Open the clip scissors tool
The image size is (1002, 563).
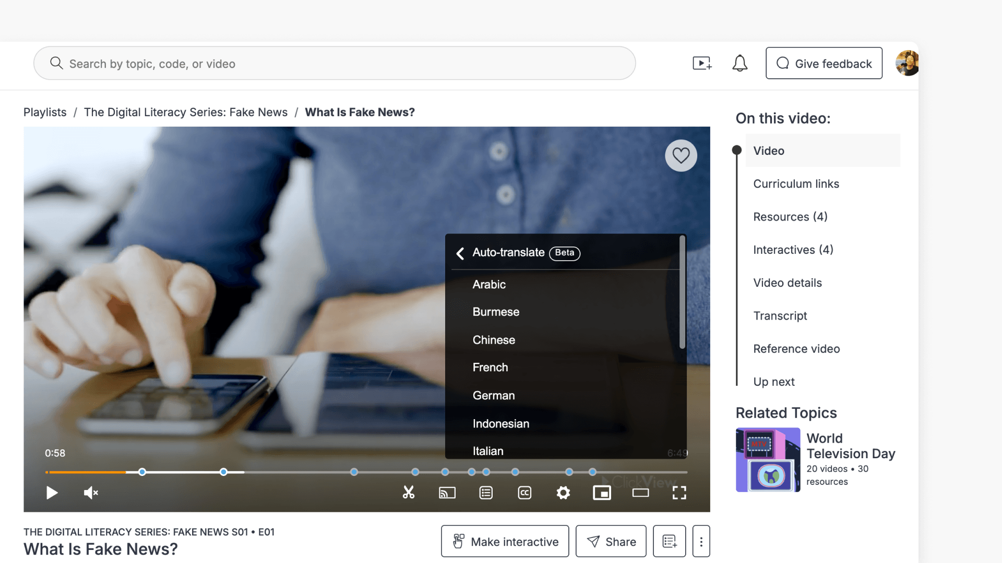pos(409,493)
